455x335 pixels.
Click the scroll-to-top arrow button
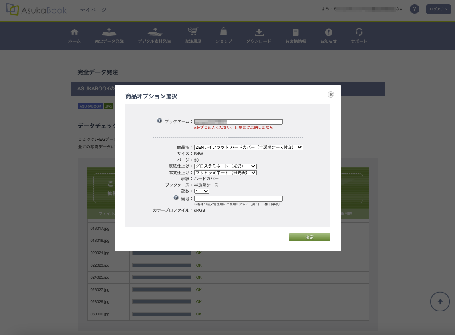click(x=440, y=302)
